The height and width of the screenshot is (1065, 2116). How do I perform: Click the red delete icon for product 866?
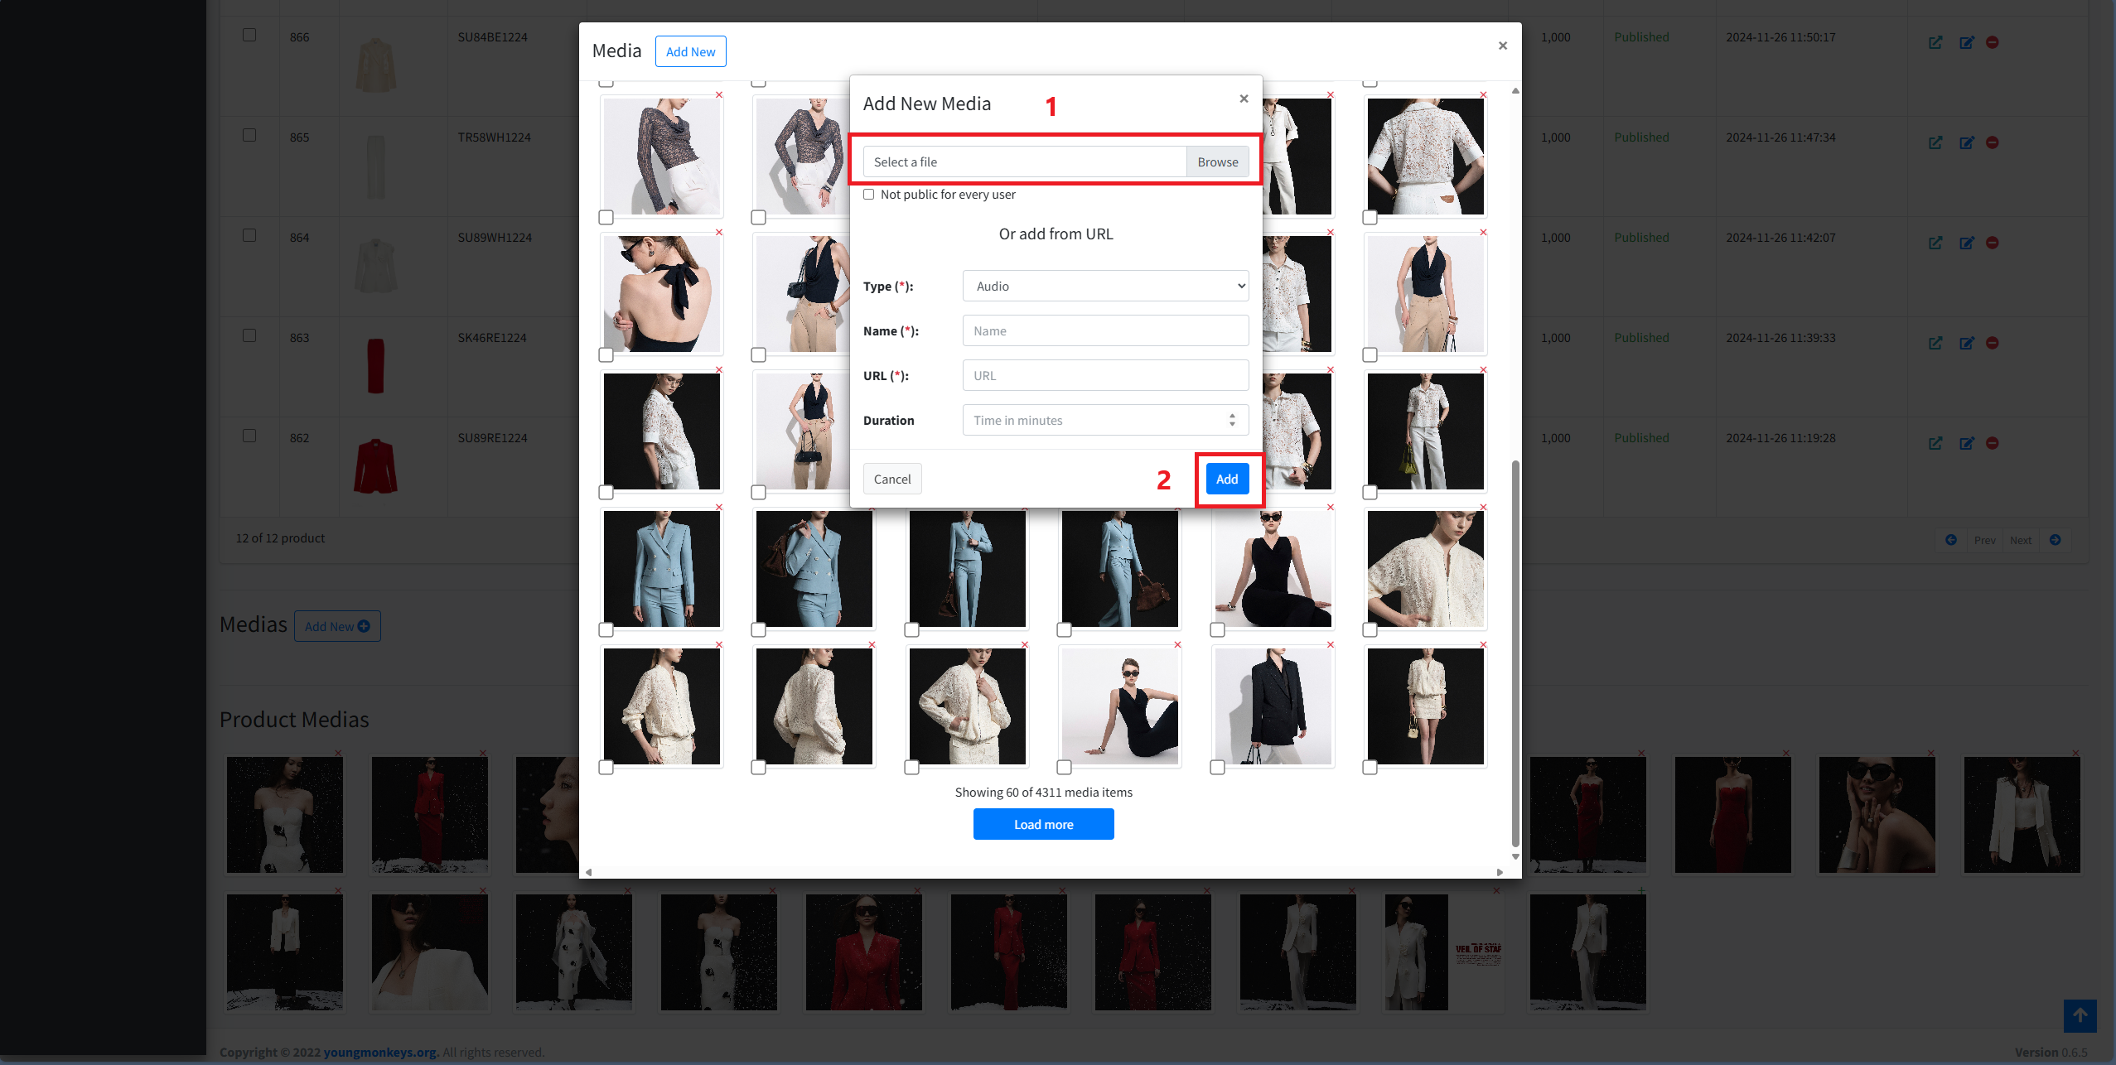tap(1993, 42)
